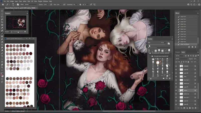The height and width of the screenshot is (113, 201).
Task: Open the brush Mode dropdown
Action: pyautogui.click(x=31, y=5)
